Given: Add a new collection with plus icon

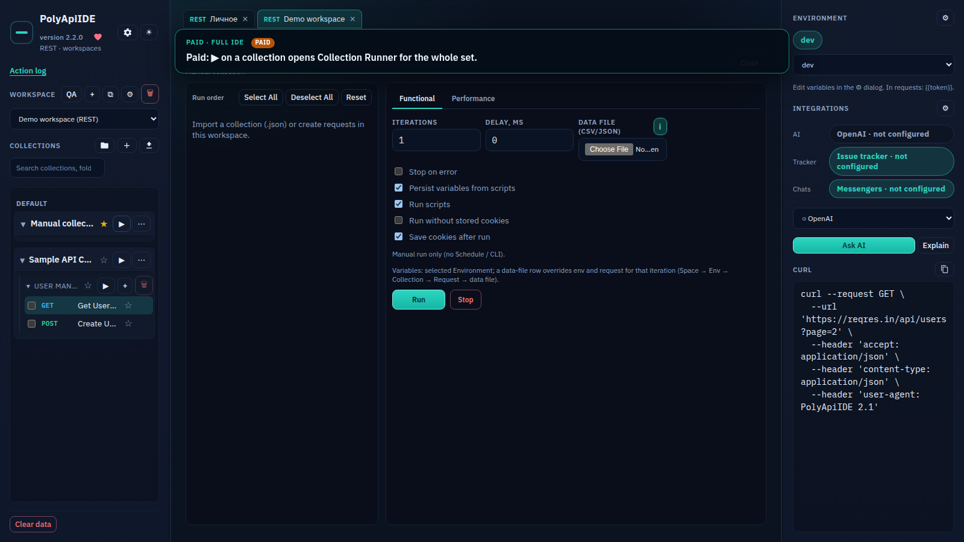Looking at the screenshot, I should [127, 146].
